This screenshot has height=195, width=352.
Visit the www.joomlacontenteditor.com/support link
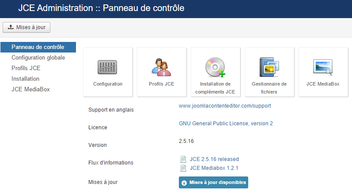[225, 106]
